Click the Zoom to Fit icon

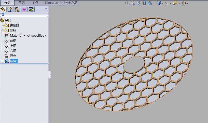(127, 3)
